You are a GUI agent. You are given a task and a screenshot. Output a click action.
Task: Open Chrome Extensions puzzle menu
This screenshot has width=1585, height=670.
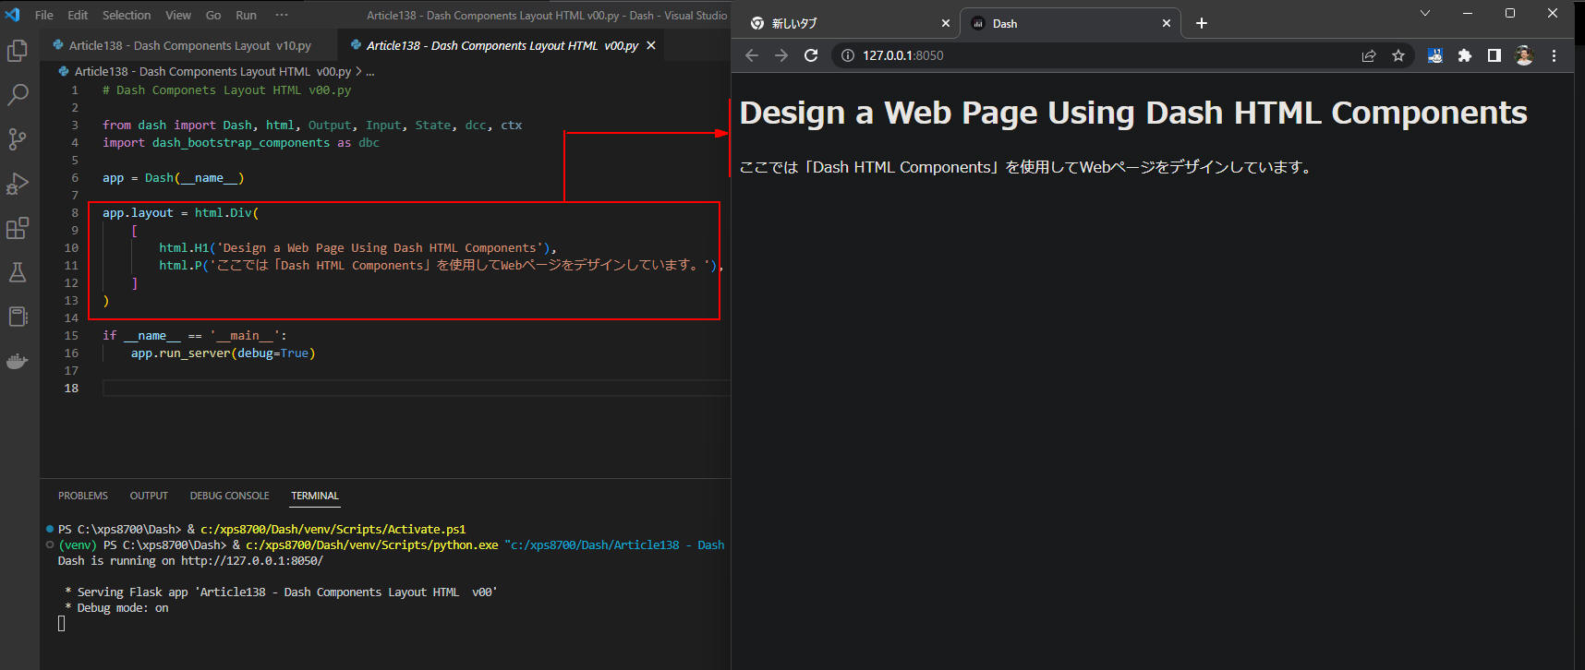1464,55
